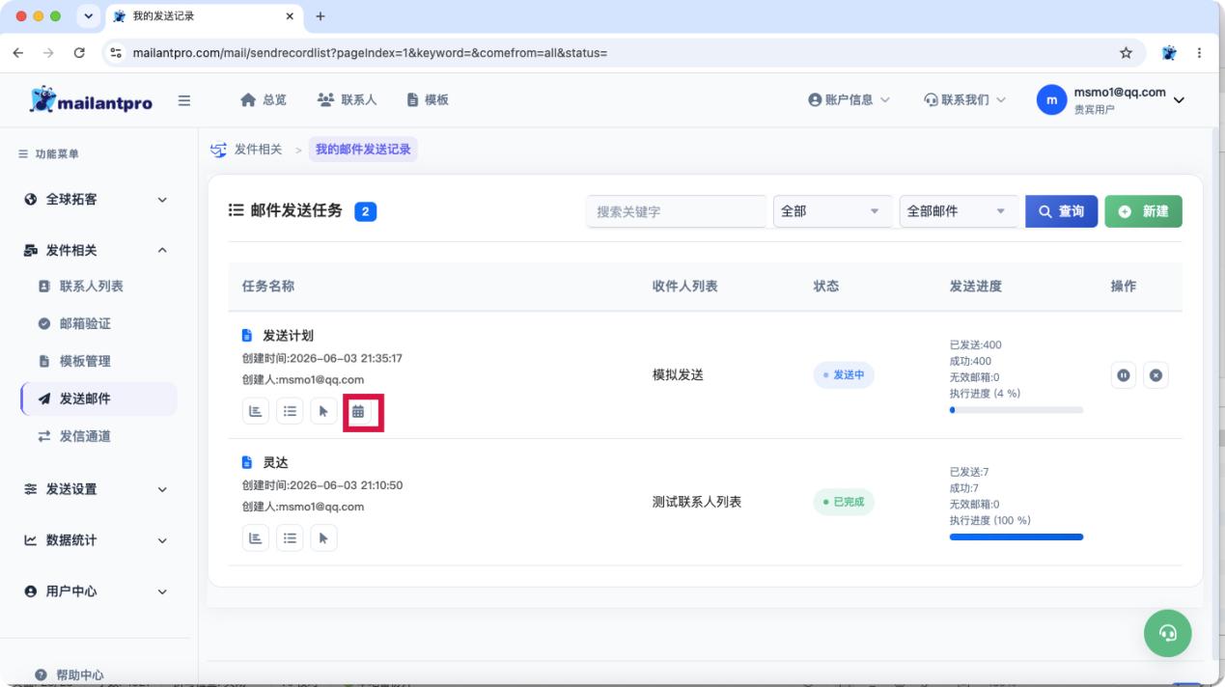Close the 我的发送记录 tab
The image size is (1225, 687).
290,16
